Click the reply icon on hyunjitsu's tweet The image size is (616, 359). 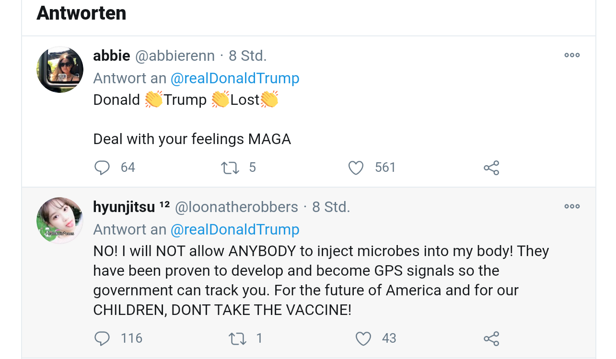coord(102,338)
